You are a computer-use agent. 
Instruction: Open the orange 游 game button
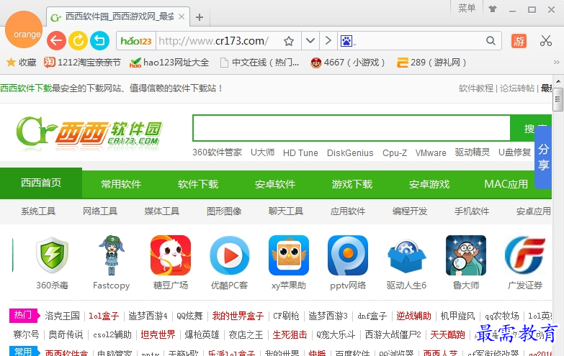(x=519, y=41)
